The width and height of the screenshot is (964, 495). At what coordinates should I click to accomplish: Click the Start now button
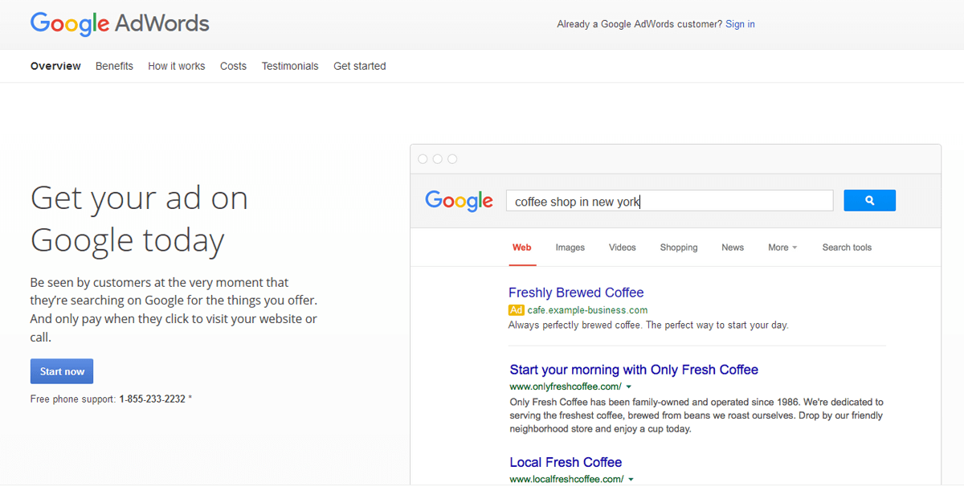click(62, 371)
